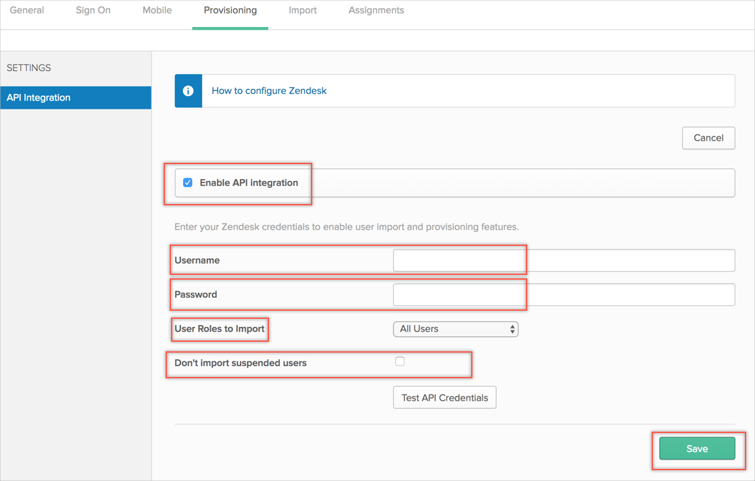Click the Test API Credentials button
The width and height of the screenshot is (755, 481).
tap(445, 398)
